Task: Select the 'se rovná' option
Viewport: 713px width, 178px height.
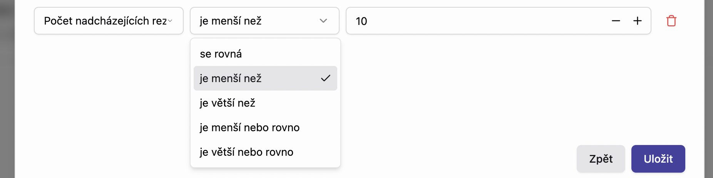Action: point(221,54)
